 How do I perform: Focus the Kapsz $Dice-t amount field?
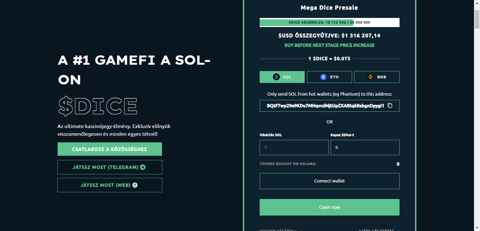pos(365,147)
